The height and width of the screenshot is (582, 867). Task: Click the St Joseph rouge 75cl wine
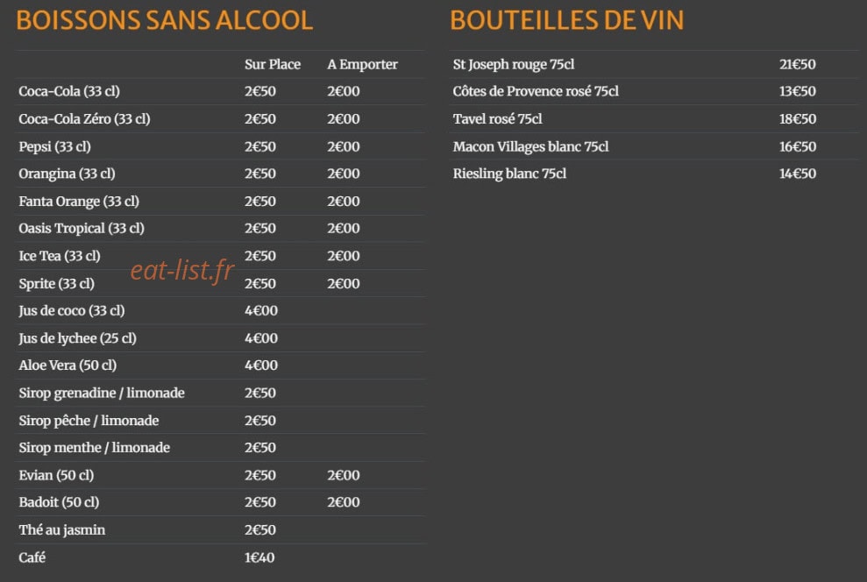click(x=514, y=65)
